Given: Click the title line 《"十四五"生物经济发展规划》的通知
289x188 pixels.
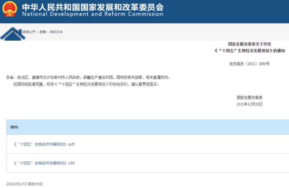Looking at the screenshot, I should pyautogui.click(x=250, y=51).
